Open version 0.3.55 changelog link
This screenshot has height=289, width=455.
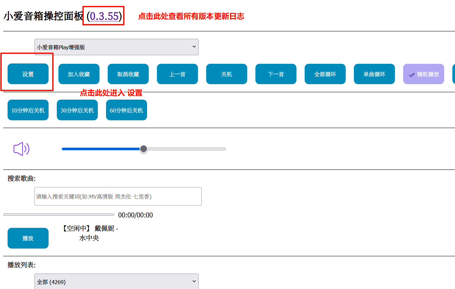pyautogui.click(x=104, y=16)
